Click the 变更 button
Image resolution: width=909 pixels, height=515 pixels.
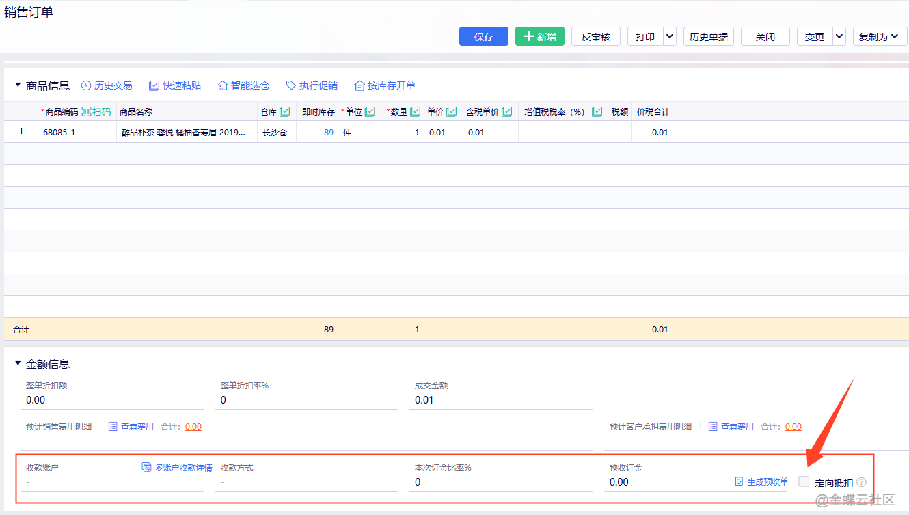tap(814, 37)
